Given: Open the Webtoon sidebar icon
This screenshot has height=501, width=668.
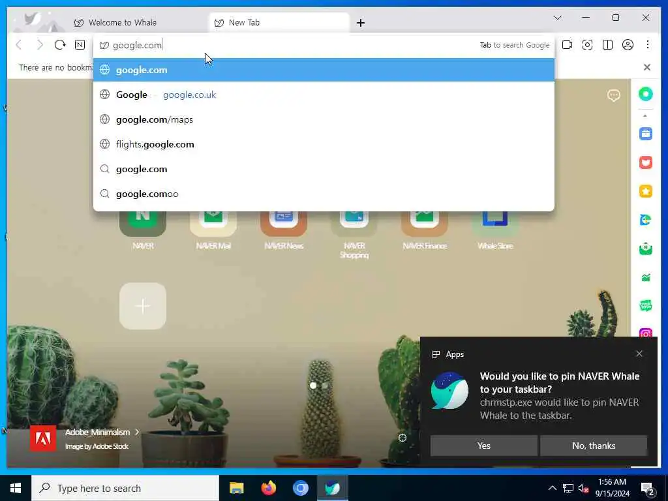Looking at the screenshot, I should (x=645, y=305).
